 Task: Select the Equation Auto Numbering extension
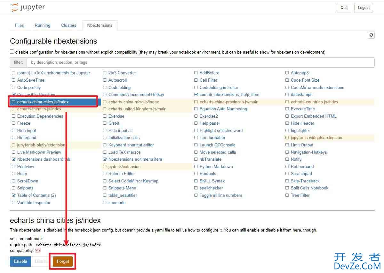[x=223, y=109]
